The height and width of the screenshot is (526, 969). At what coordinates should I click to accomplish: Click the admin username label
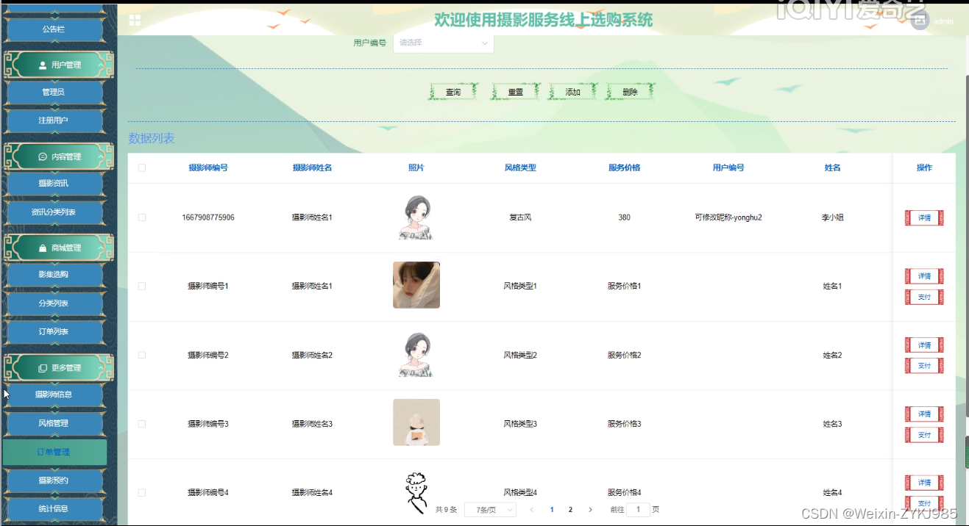[x=943, y=21]
